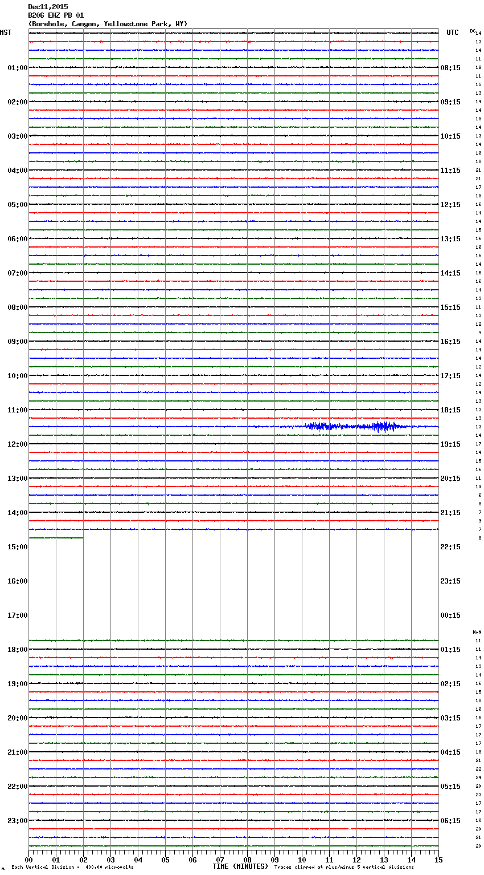Select the 17:00 MST time label
Image resolution: width=484 pixels, height=875 pixels.
click(17, 615)
